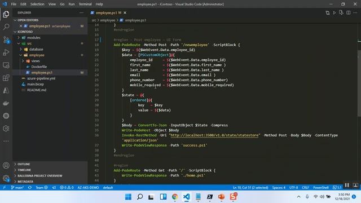The width and height of the screenshot is (361, 203).
Task: Change language mode PowerShell
Action: [321, 188]
